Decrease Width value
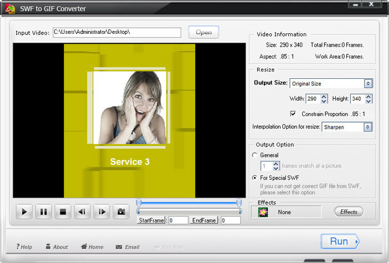389x263 pixels. point(324,101)
